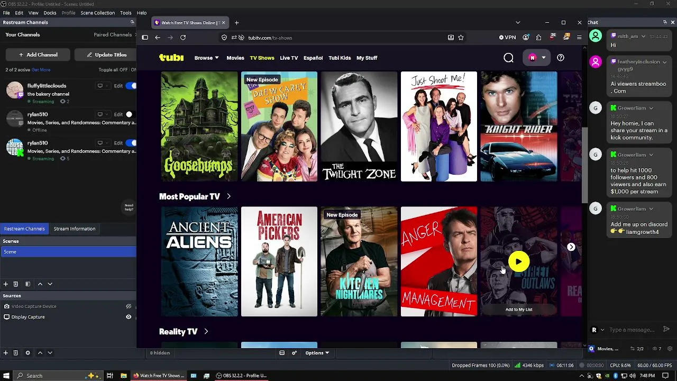Open the browser hamburger menu
677x381 pixels.
click(579, 38)
